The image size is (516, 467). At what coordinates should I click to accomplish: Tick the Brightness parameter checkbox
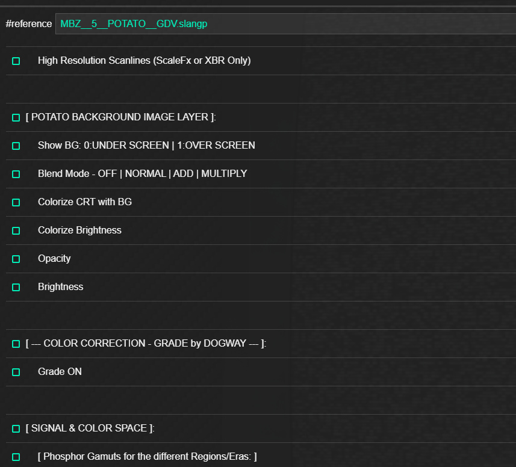(x=16, y=287)
